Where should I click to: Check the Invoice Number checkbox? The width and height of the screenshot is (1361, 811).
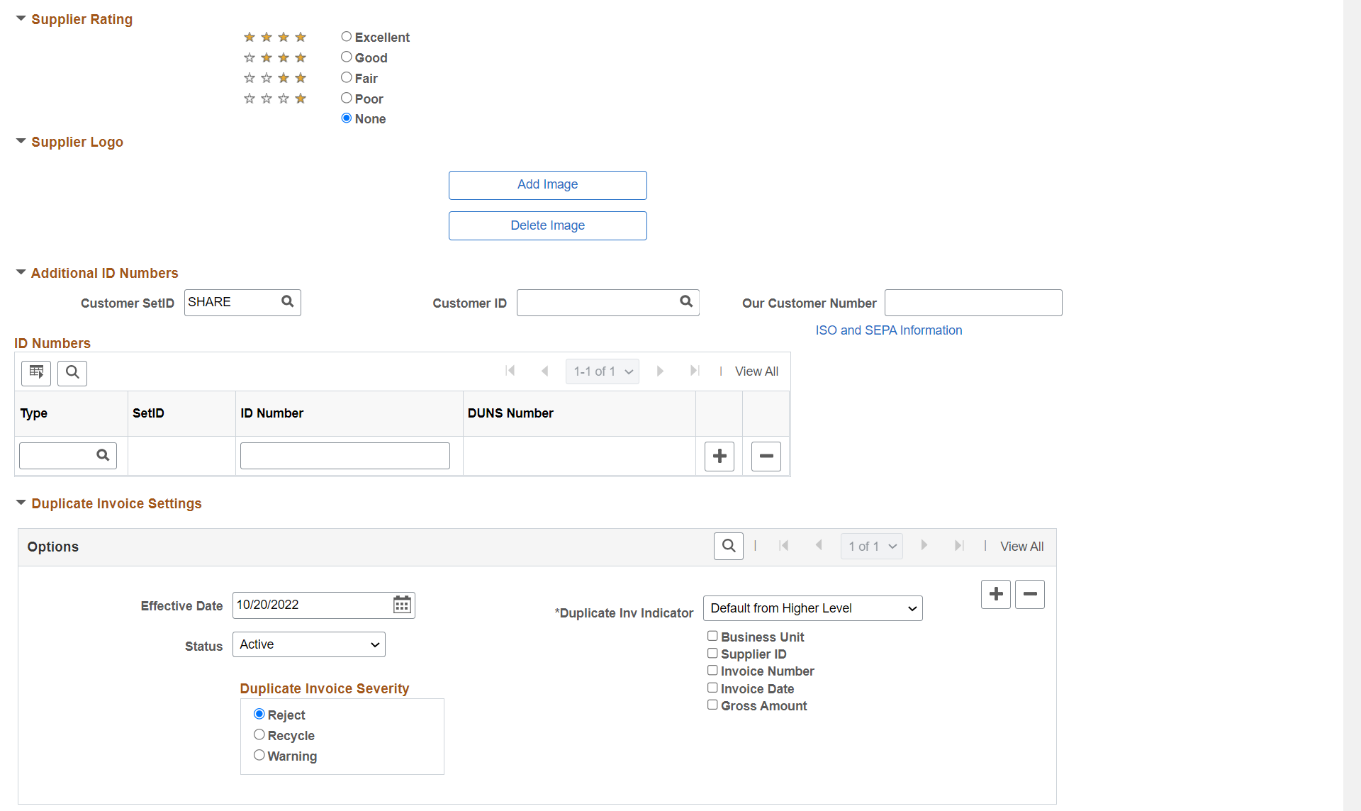pos(712,670)
